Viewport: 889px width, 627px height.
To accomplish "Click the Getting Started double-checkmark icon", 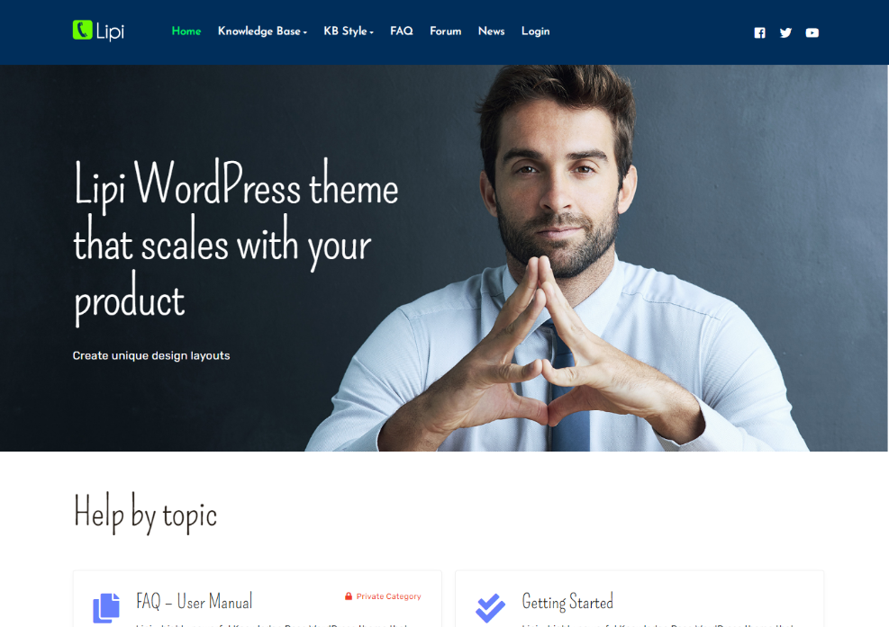I will coord(490,607).
